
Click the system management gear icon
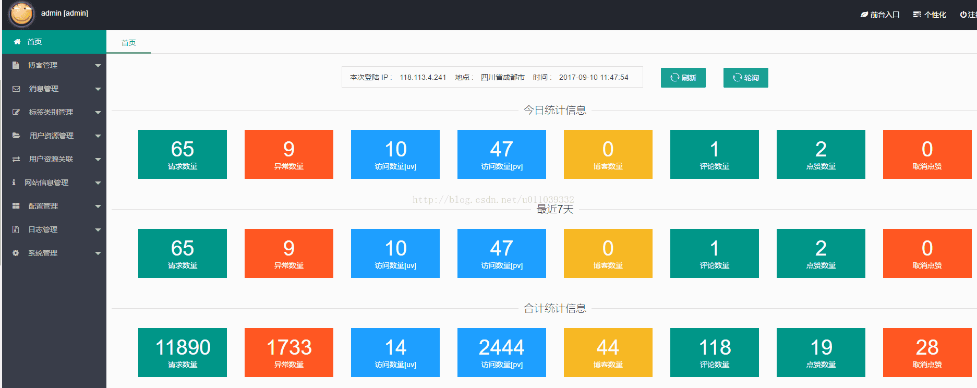tap(16, 253)
